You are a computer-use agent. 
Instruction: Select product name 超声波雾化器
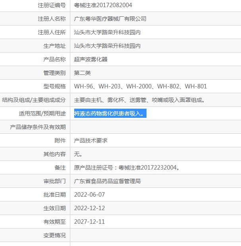[x=91, y=59]
